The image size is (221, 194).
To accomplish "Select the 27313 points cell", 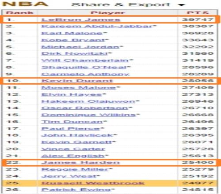I will point(198,94).
